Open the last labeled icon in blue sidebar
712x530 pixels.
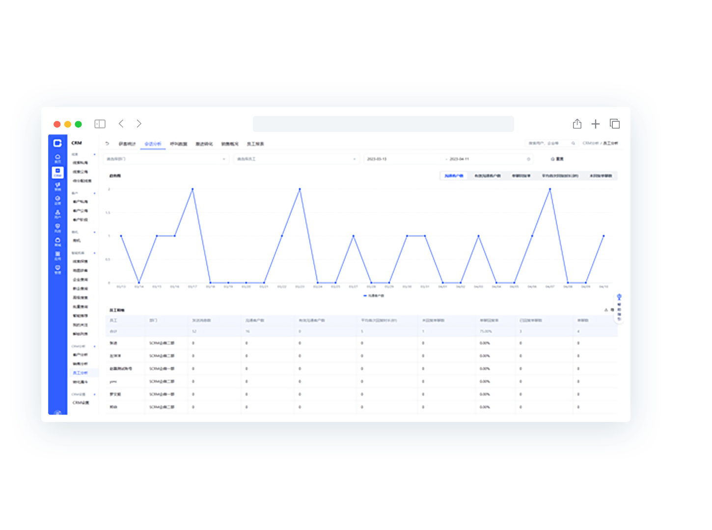pyautogui.click(x=57, y=269)
